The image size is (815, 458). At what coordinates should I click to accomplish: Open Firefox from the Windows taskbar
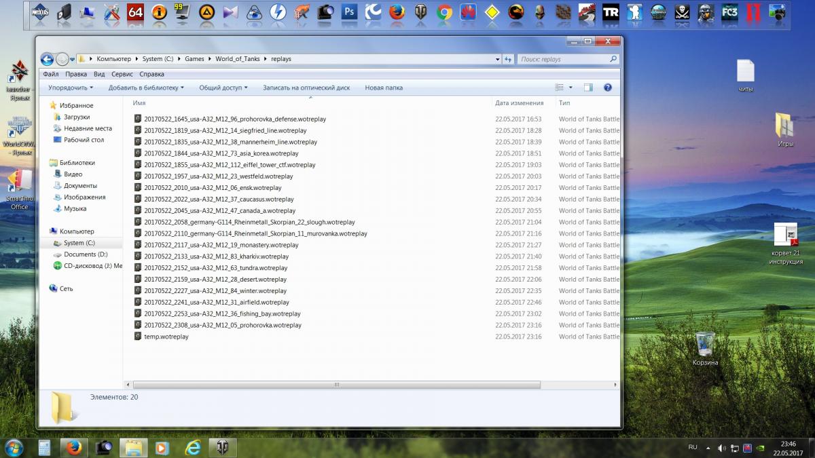pos(74,447)
